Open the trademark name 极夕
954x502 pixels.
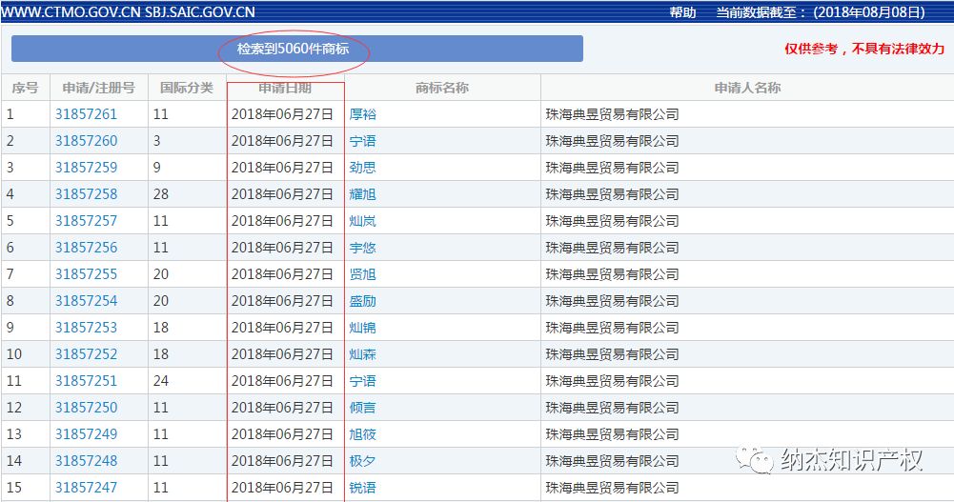point(363,461)
